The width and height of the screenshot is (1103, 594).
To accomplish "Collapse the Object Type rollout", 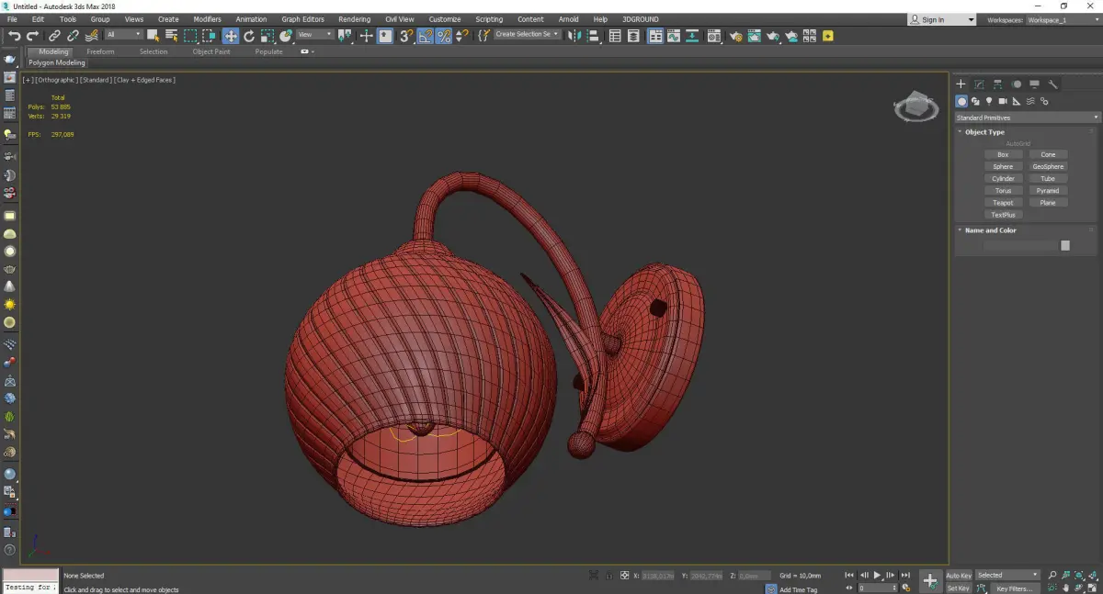I will [x=984, y=132].
